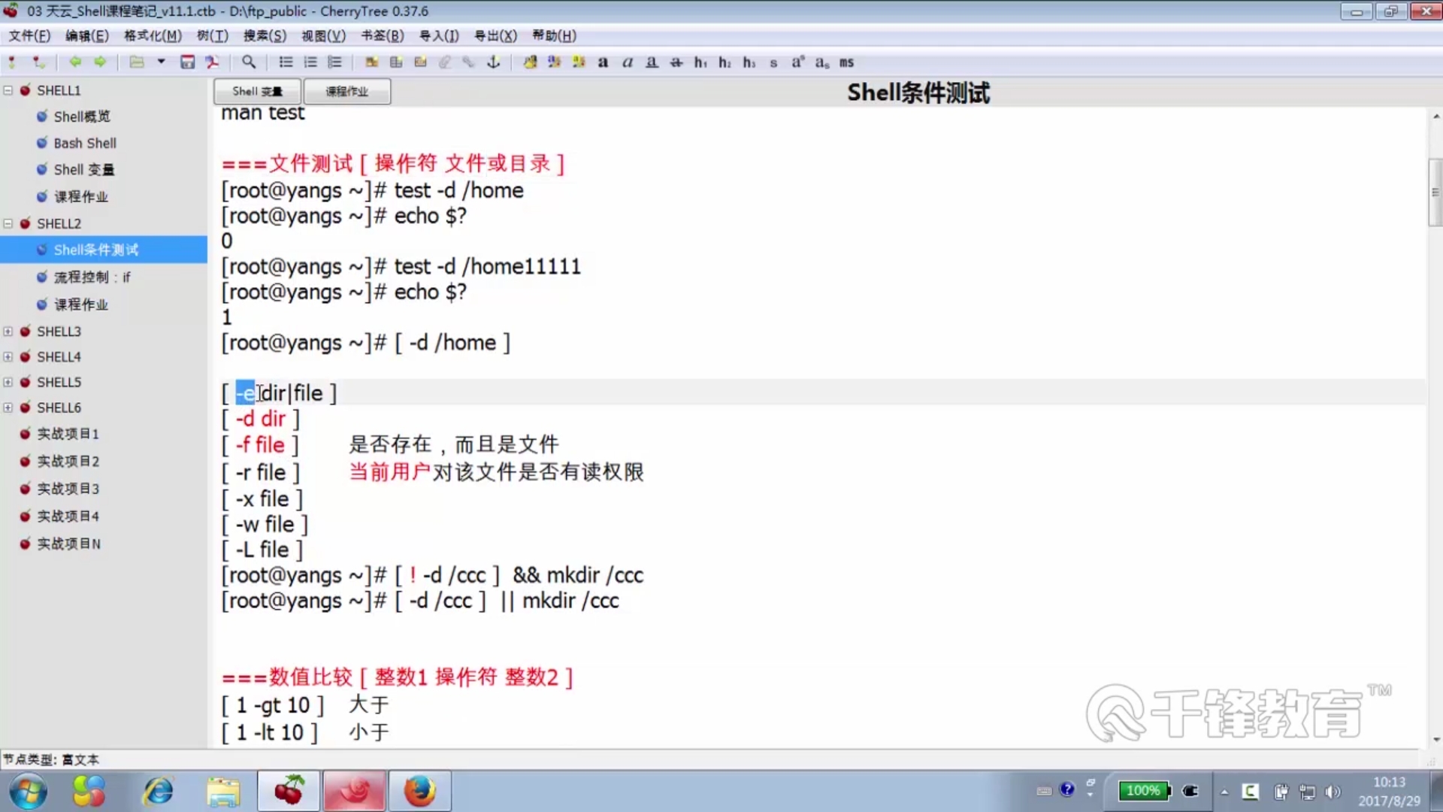Export to PDF toolbar icon
Image resolution: width=1443 pixels, height=812 pixels.
pyautogui.click(x=212, y=62)
